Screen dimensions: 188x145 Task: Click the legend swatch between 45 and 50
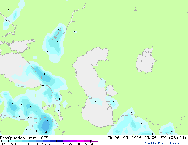tap(87, 141)
